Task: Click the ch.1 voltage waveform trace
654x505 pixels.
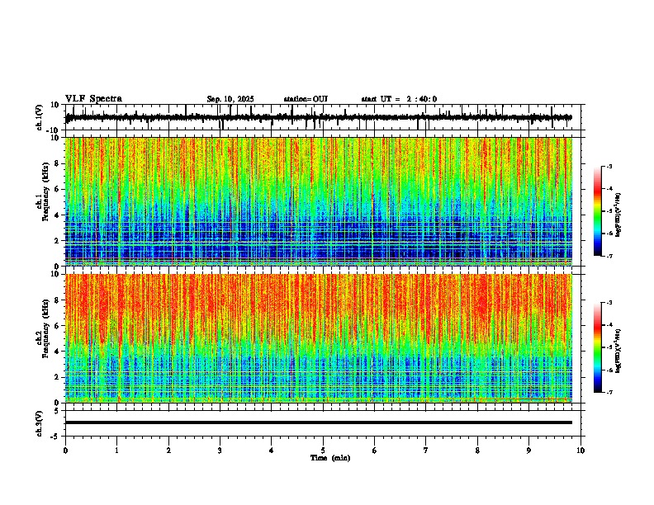Action: pyautogui.click(x=319, y=117)
